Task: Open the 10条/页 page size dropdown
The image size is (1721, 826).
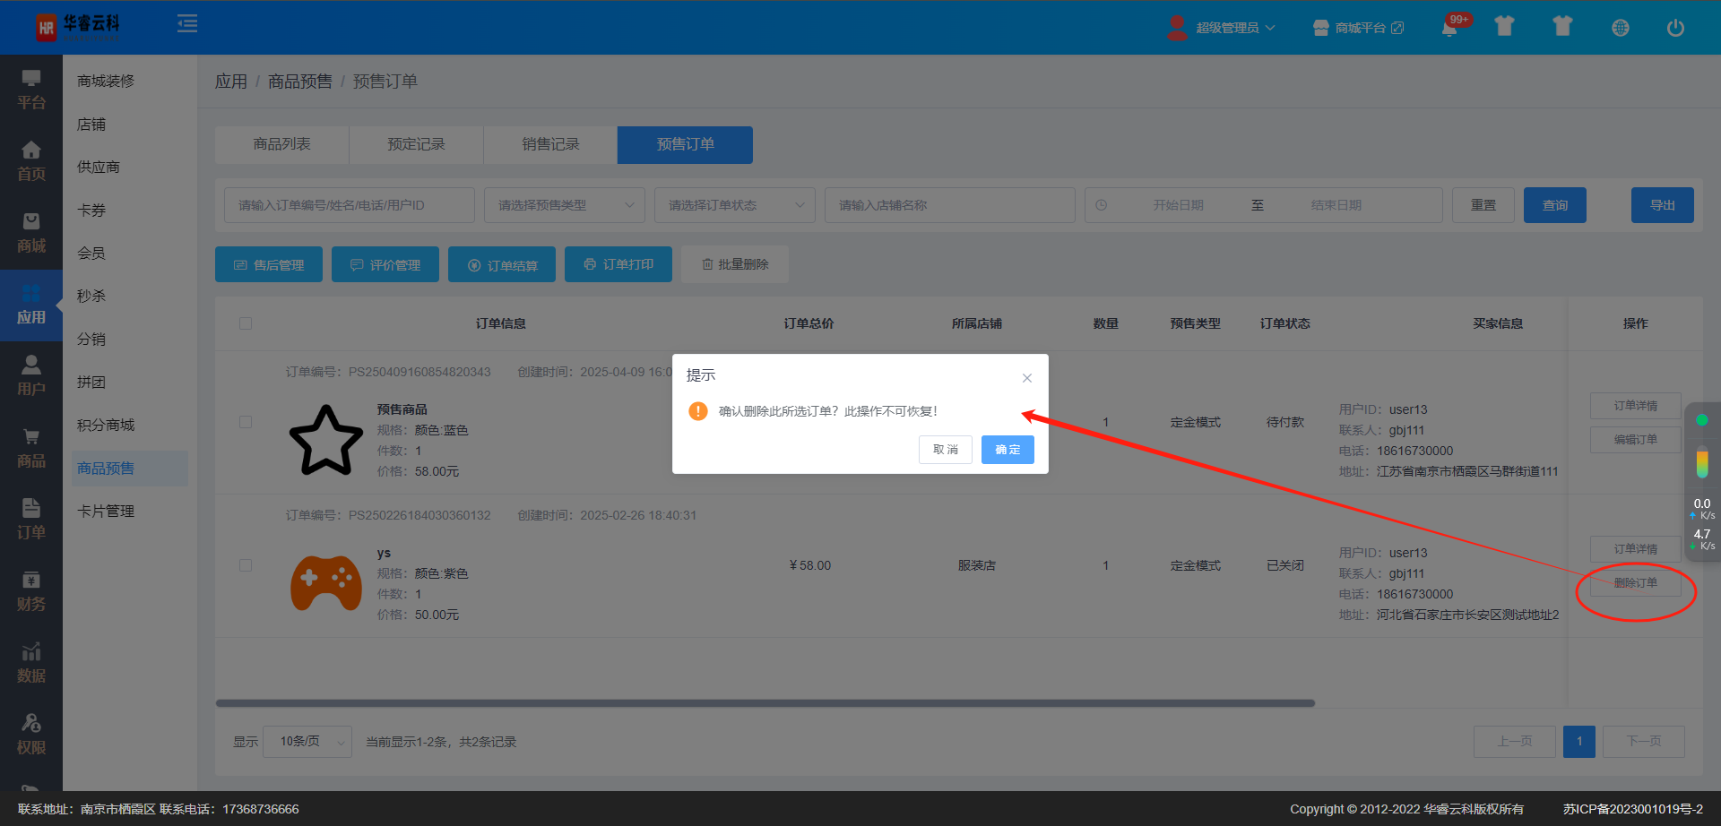Action: (307, 742)
